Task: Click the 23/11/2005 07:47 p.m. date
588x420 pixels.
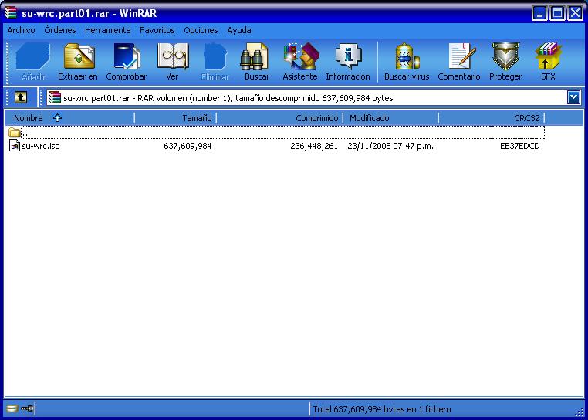Action: click(390, 146)
